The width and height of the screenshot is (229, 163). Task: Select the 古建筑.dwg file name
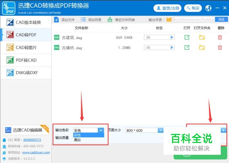72,38
